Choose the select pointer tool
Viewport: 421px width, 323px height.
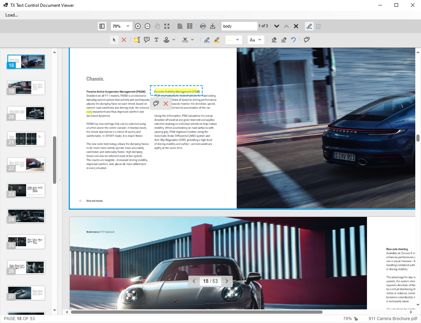[114, 40]
